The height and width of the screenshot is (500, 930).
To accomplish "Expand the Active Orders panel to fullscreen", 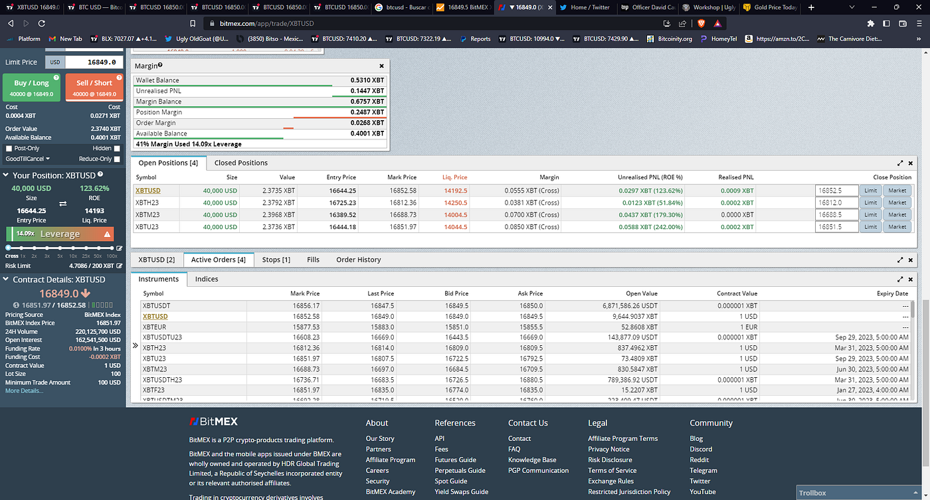I will [x=900, y=260].
